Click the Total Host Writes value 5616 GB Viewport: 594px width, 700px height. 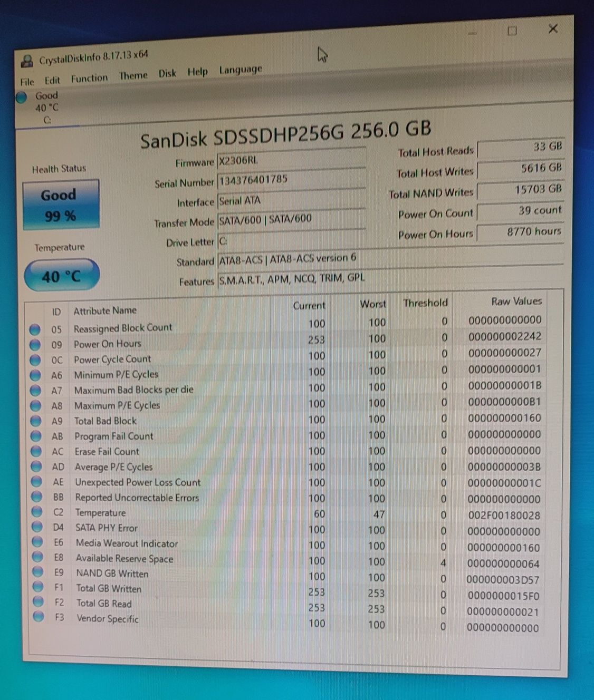521,168
